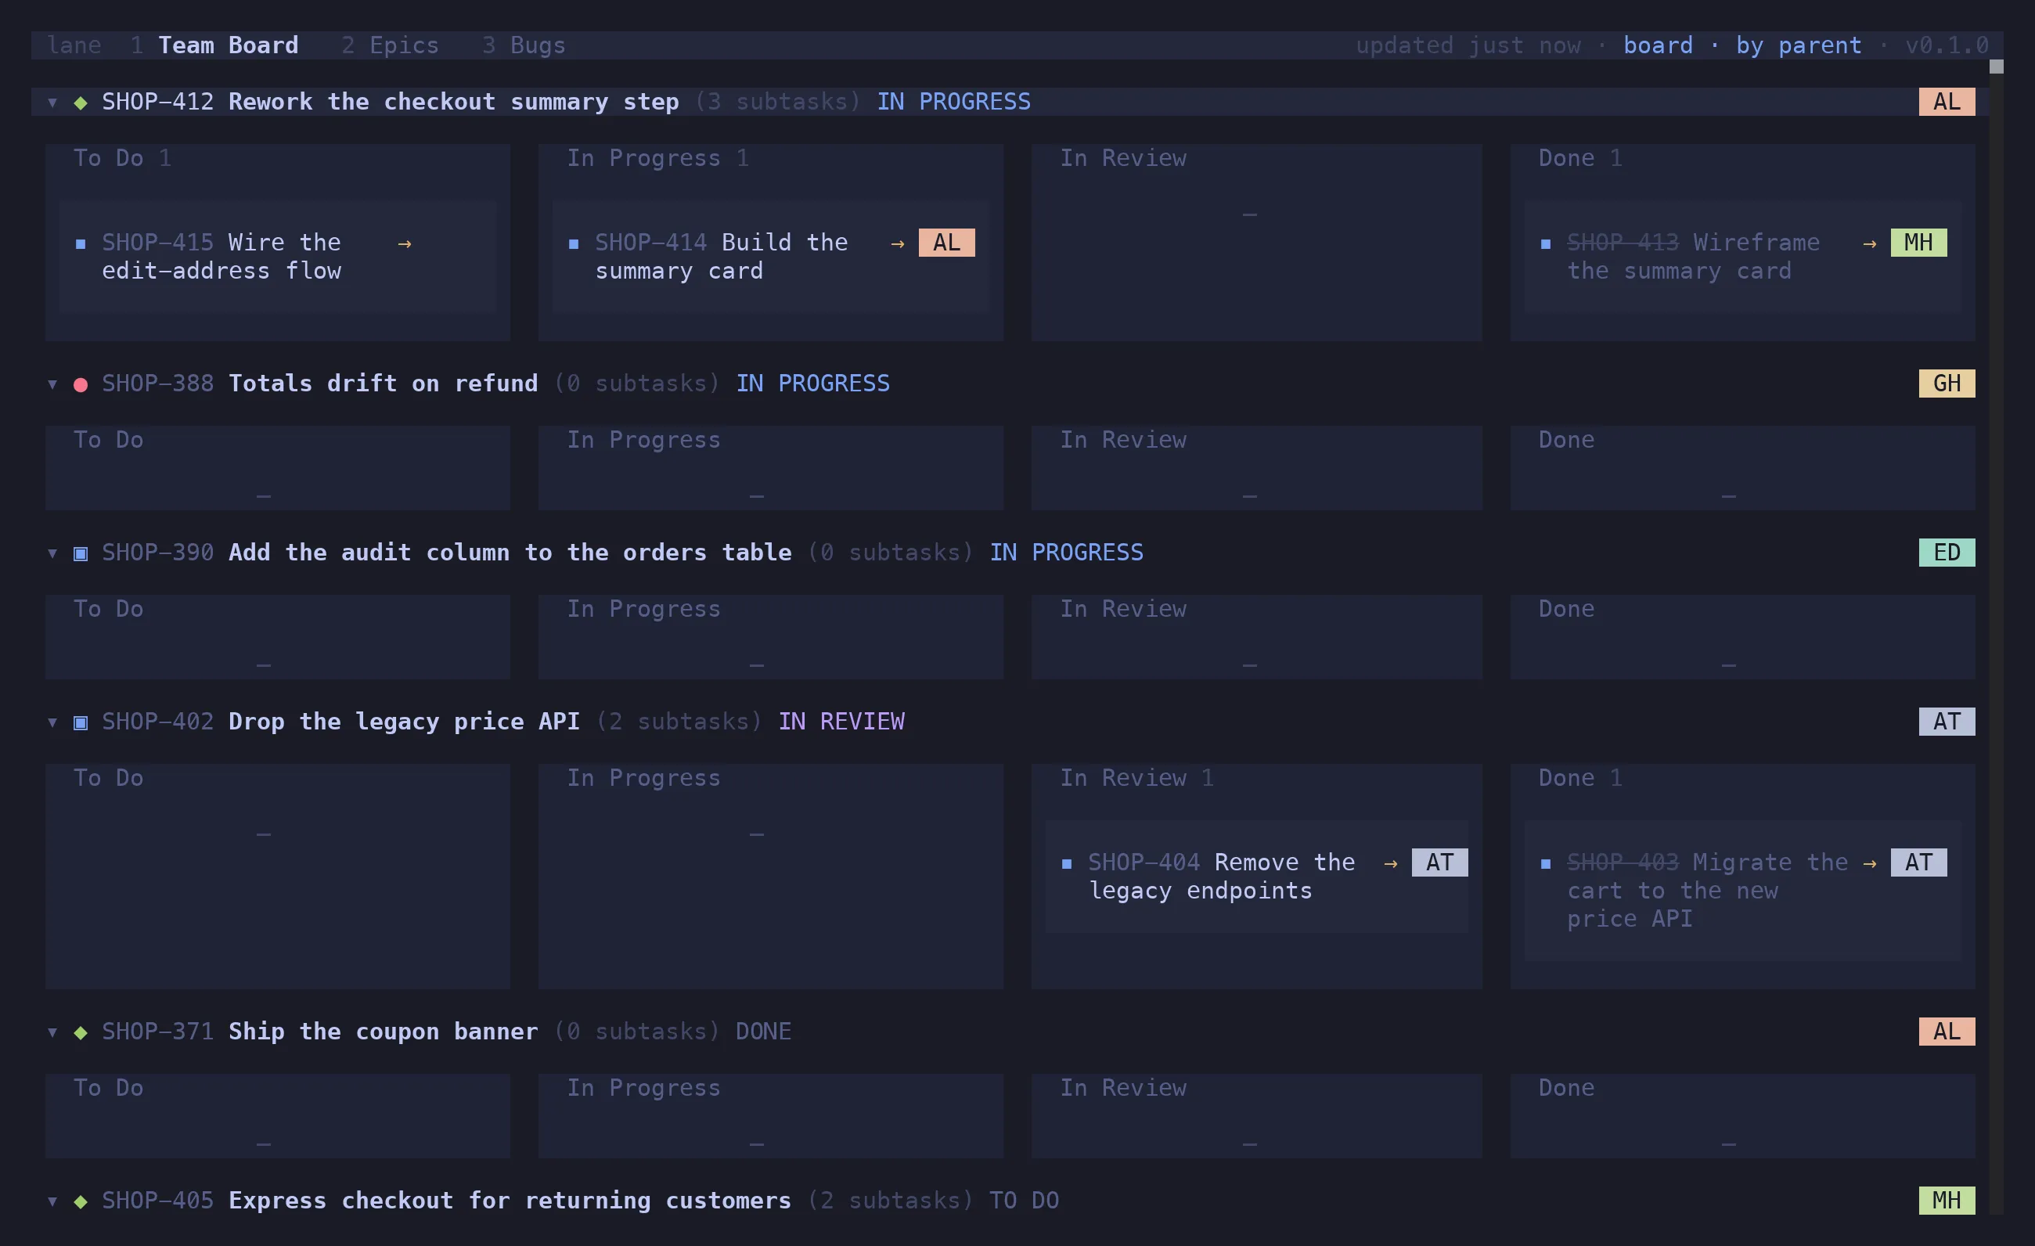Click the DONE status of SHOP-371
This screenshot has height=1246, width=2035.
[x=763, y=1032]
